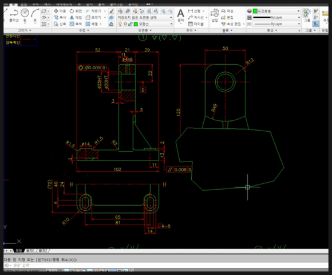Viewport: 332px width, 275px height.
Task: Open the linetype ByLayer dropdown
Action: click(x=276, y=24)
